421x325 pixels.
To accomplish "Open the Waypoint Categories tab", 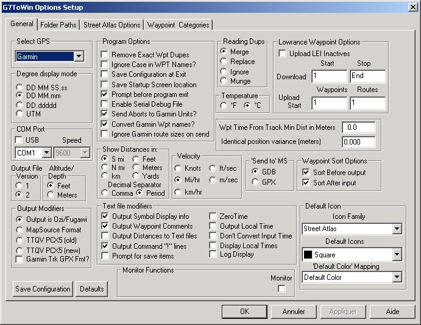I will pos(178,25).
